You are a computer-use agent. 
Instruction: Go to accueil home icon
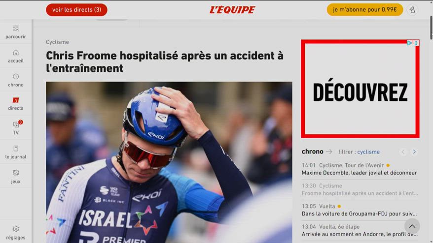click(x=16, y=52)
